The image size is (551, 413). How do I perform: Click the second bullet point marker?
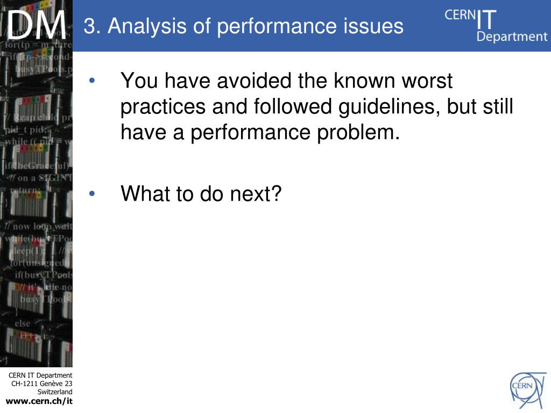(92, 193)
